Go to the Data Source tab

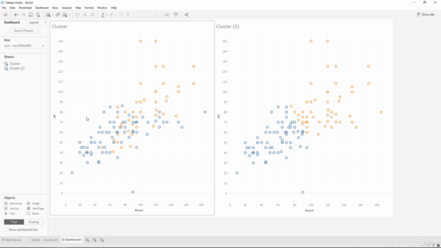point(12,240)
